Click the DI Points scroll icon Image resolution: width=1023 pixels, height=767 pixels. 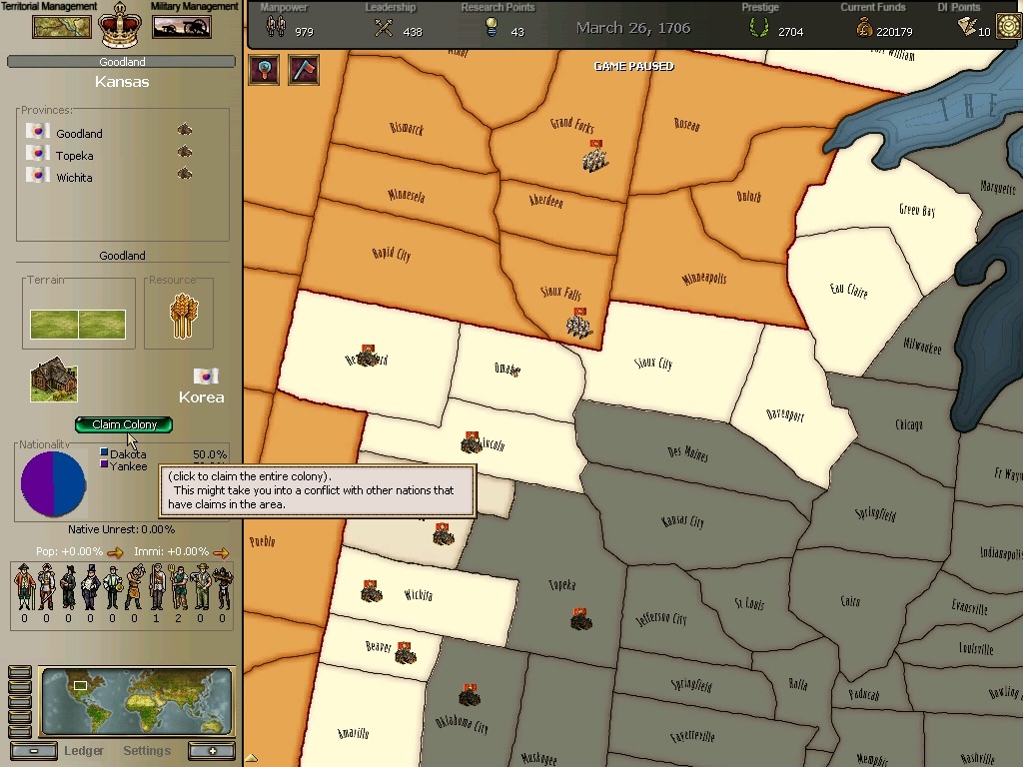967,27
